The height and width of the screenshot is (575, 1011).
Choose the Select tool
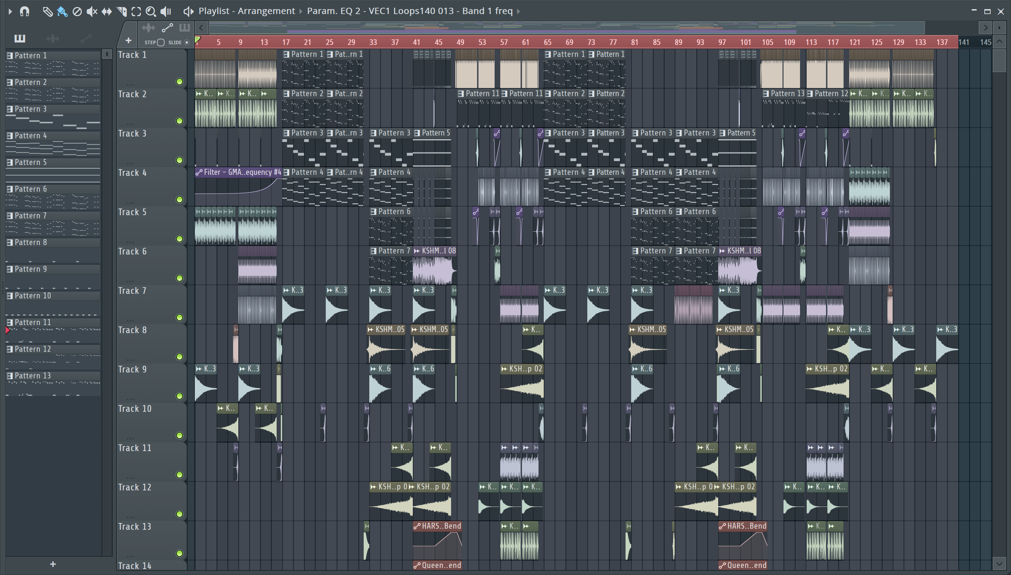pyautogui.click(x=136, y=12)
